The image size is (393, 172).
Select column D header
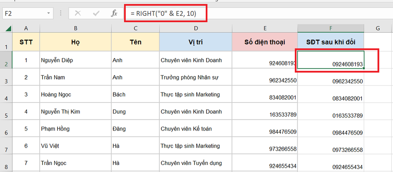(x=196, y=28)
